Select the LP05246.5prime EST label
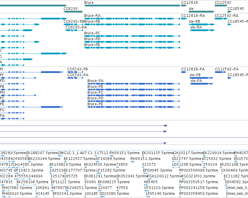 pyautogui.click(x=160, y=194)
